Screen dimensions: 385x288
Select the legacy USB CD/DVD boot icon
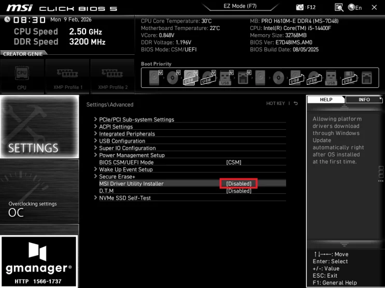pyautogui.click(x=314, y=78)
